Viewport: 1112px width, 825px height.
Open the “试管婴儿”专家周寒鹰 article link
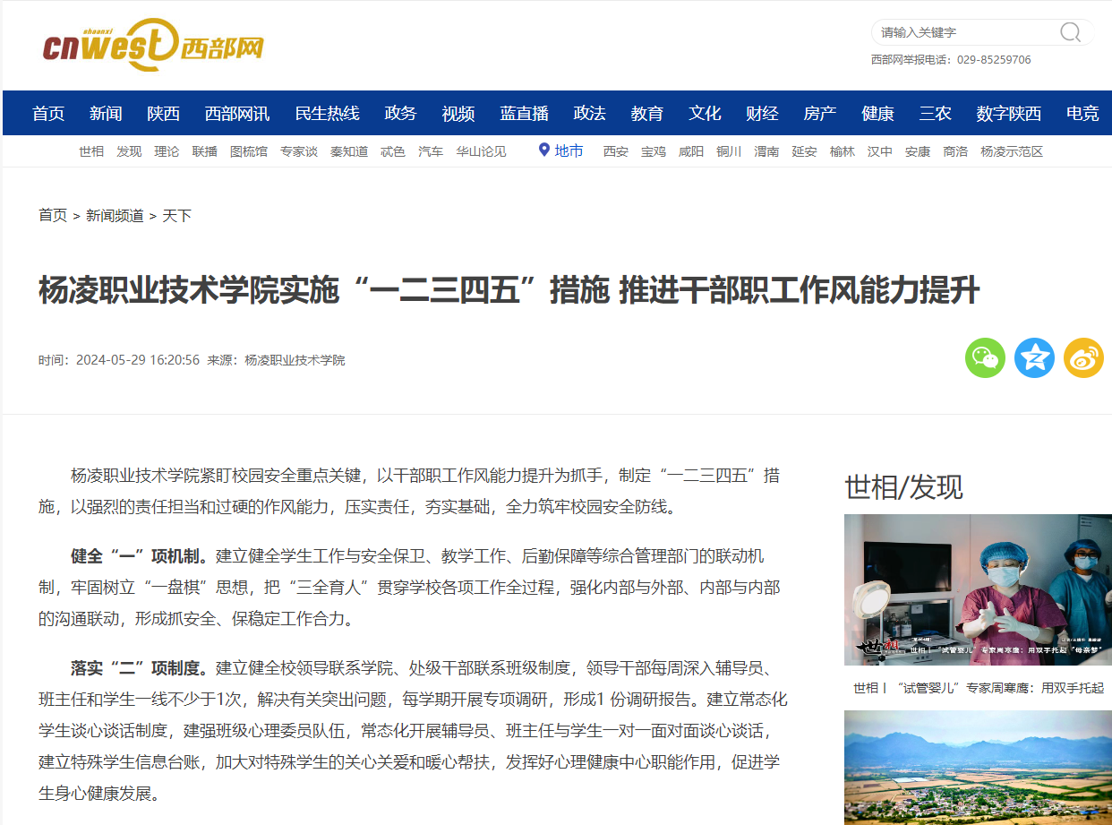[x=978, y=688]
